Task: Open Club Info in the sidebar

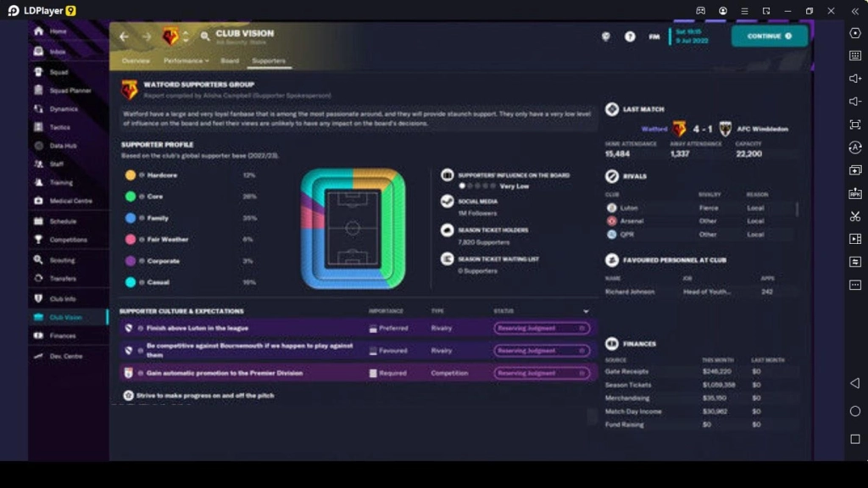Action: click(x=63, y=299)
